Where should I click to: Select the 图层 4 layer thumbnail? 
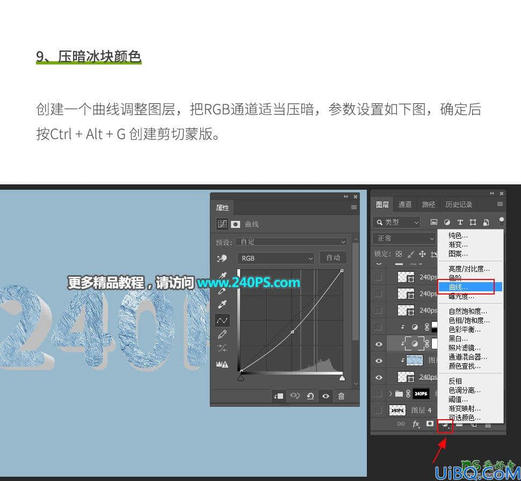[x=397, y=410]
